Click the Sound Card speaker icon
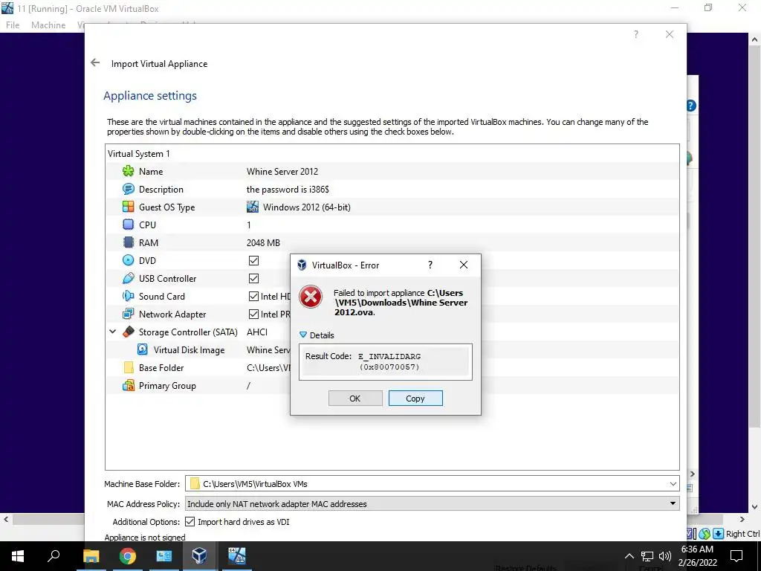The image size is (761, 571). (x=128, y=296)
